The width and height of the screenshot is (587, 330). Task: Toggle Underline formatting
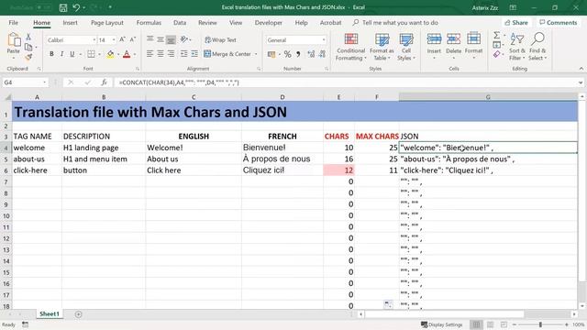(x=72, y=54)
